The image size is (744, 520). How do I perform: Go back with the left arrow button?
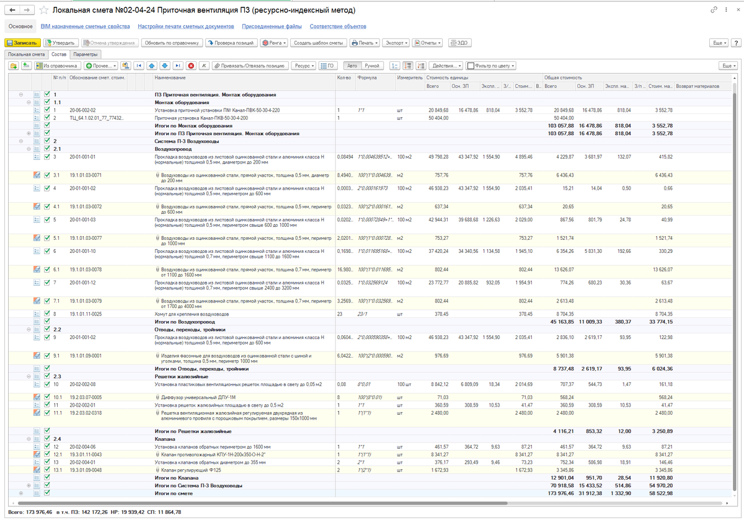pyautogui.click(x=12, y=11)
